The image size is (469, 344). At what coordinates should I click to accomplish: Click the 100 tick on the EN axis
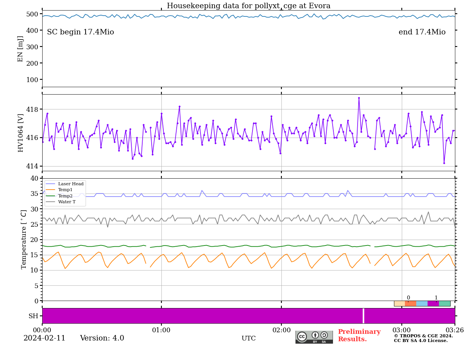[32, 80]
